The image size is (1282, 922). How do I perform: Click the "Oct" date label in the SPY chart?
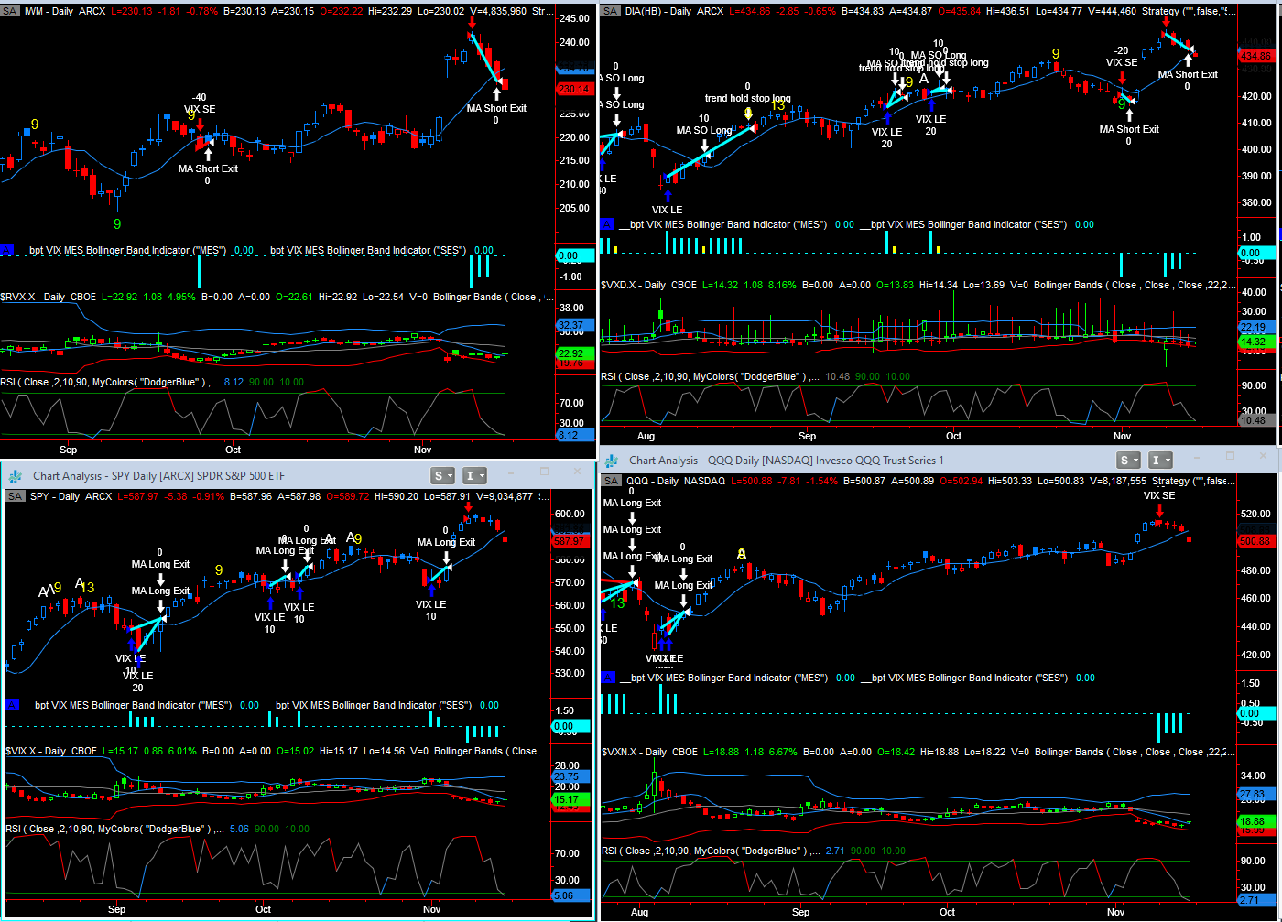[x=264, y=909]
